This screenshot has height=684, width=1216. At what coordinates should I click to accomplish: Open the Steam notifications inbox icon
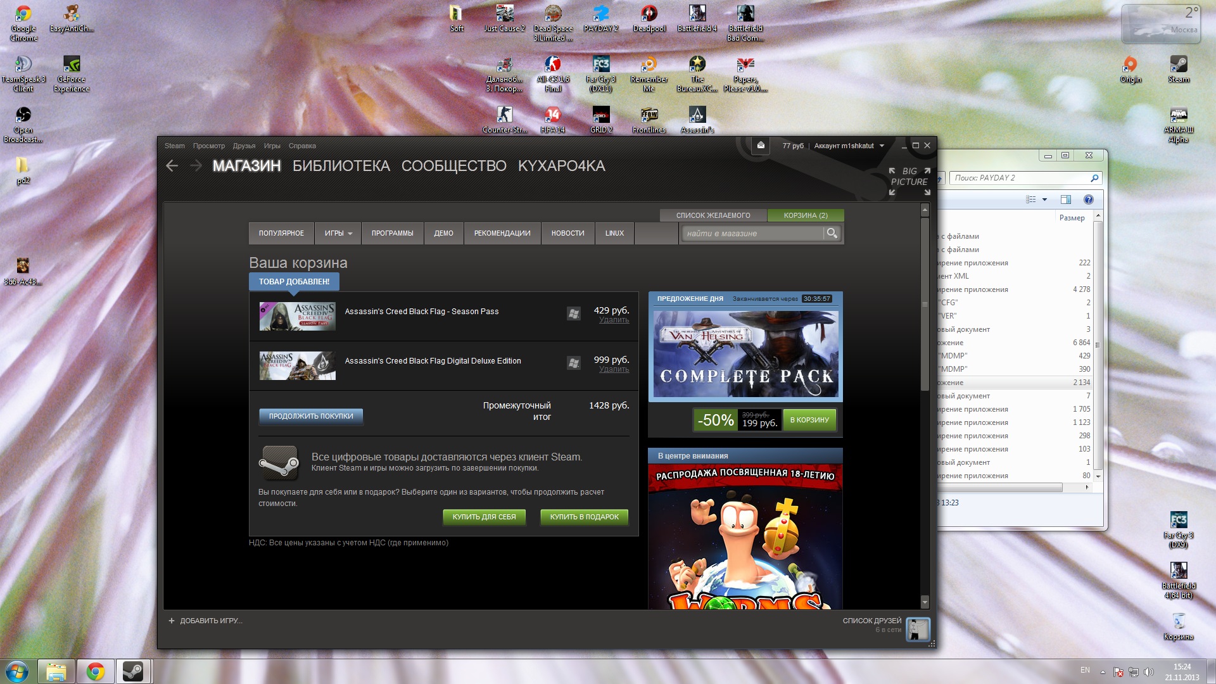(x=761, y=146)
